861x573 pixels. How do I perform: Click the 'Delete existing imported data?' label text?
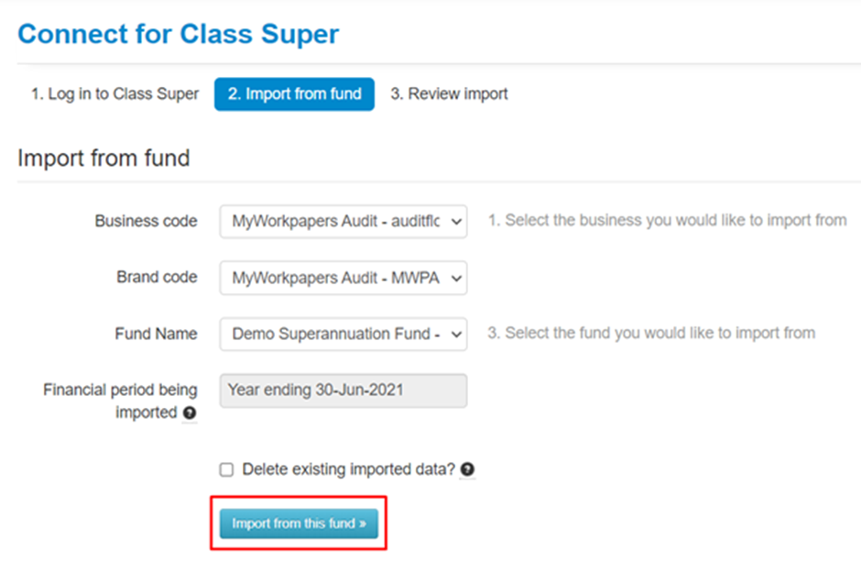[348, 469]
